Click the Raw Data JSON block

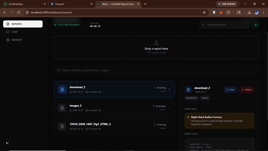tap(219, 144)
